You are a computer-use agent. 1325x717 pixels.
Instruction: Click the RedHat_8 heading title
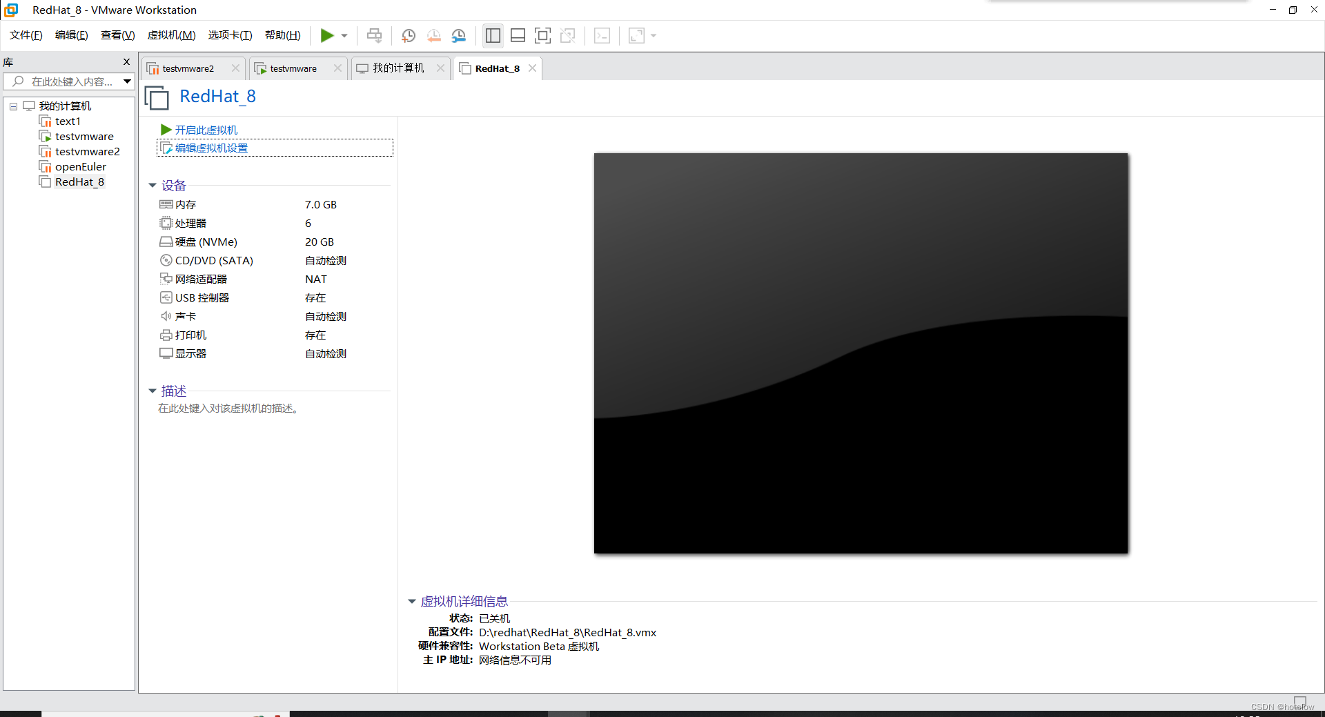[x=217, y=97]
